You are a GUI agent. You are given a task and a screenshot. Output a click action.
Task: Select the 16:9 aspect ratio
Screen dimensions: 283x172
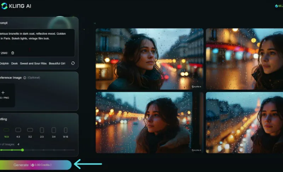pyautogui.click(x=6, y=130)
